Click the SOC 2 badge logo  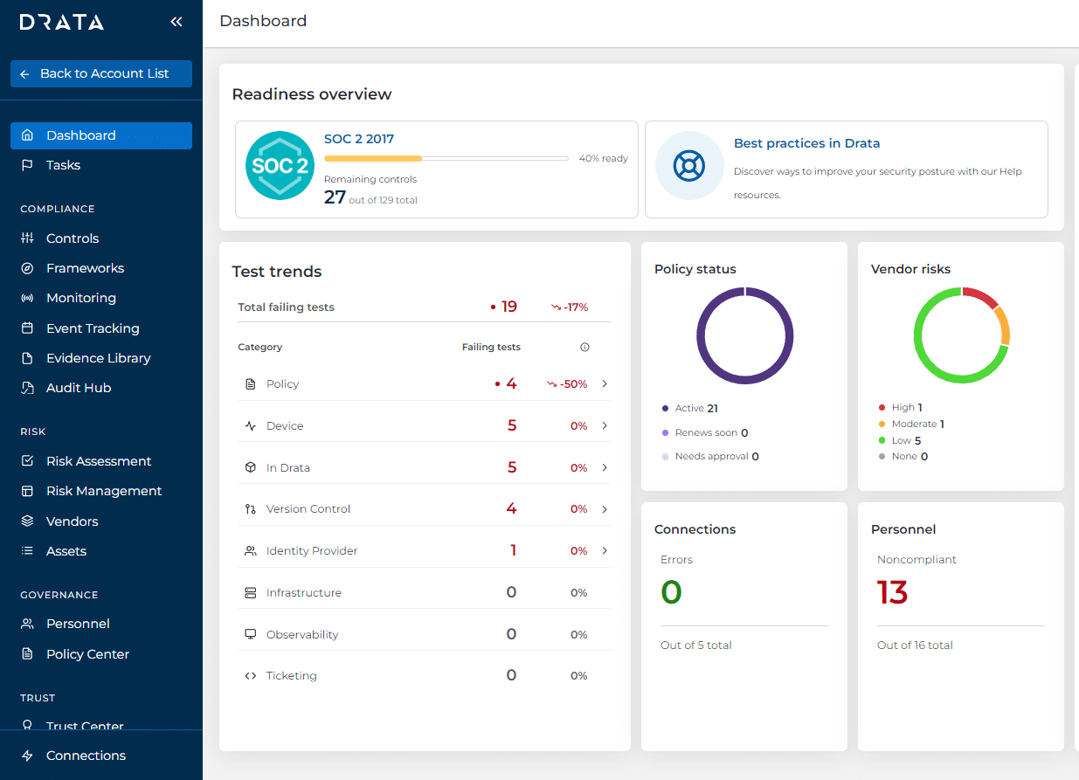(280, 165)
